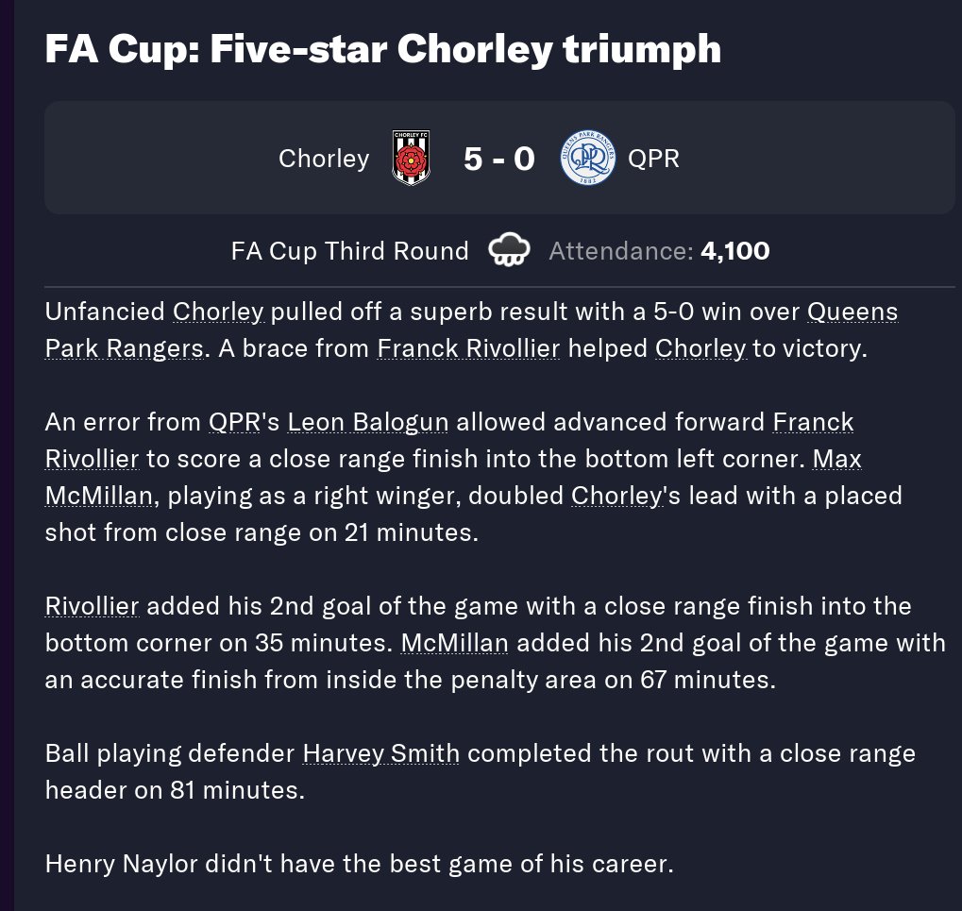Open Harvey Smith player profile link
The image size is (962, 911).
(380, 753)
